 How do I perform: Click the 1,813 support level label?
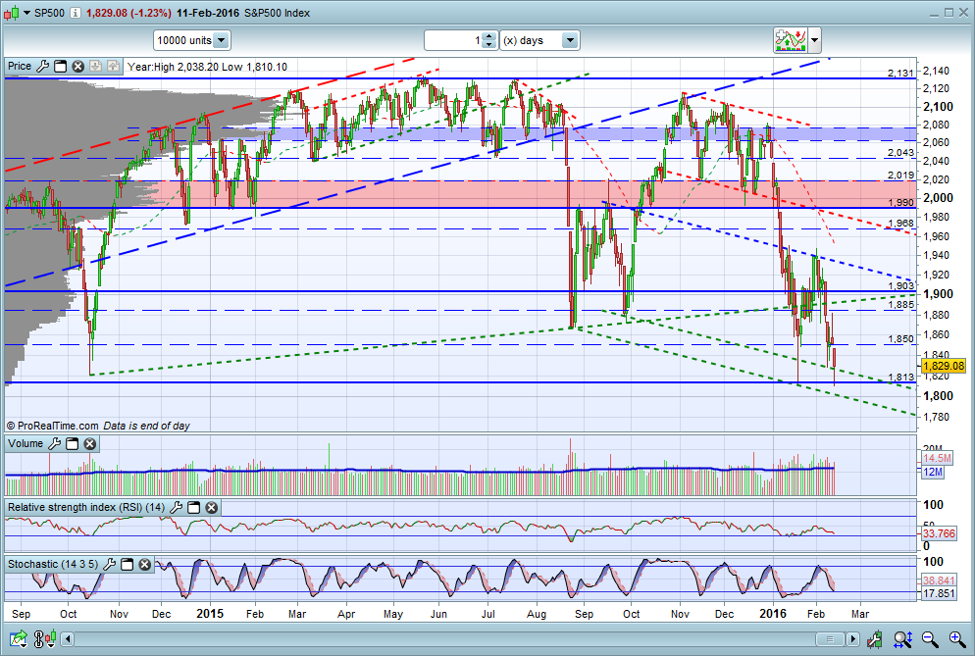901,377
